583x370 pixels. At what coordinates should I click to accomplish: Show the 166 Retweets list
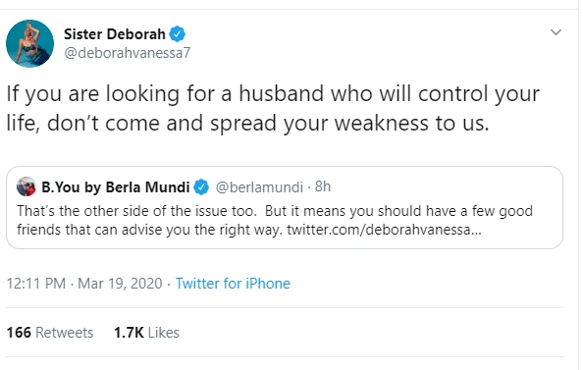(50, 333)
